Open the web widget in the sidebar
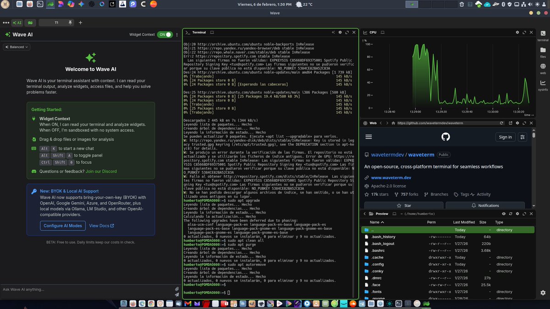This screenshot has width=550, height=309. coord(543,68)
